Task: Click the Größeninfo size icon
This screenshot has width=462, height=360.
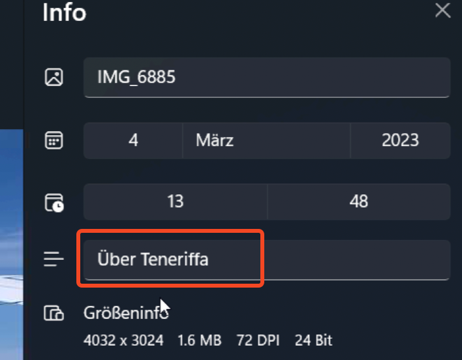Action: tap(54, 313)
